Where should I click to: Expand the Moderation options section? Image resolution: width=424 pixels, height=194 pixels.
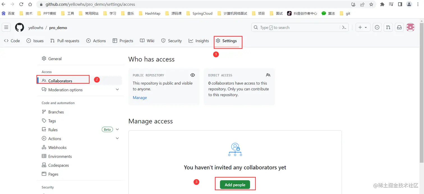[x=117, y=90]
